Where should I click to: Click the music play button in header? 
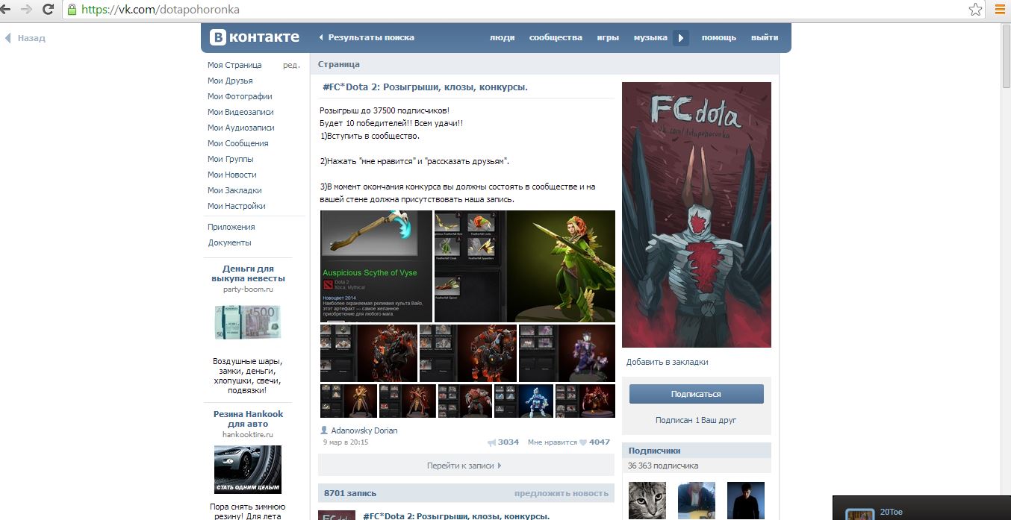[x=680, y=37]
